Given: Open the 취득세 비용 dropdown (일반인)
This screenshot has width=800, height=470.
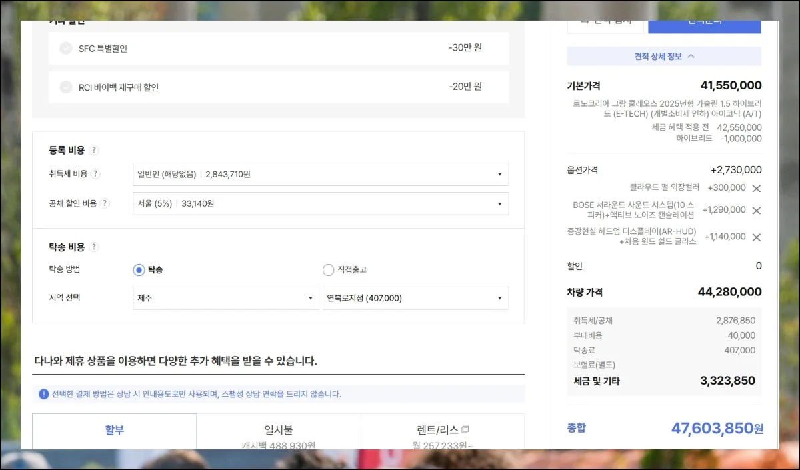Looking at the screenshot, I should pos(320,174).
